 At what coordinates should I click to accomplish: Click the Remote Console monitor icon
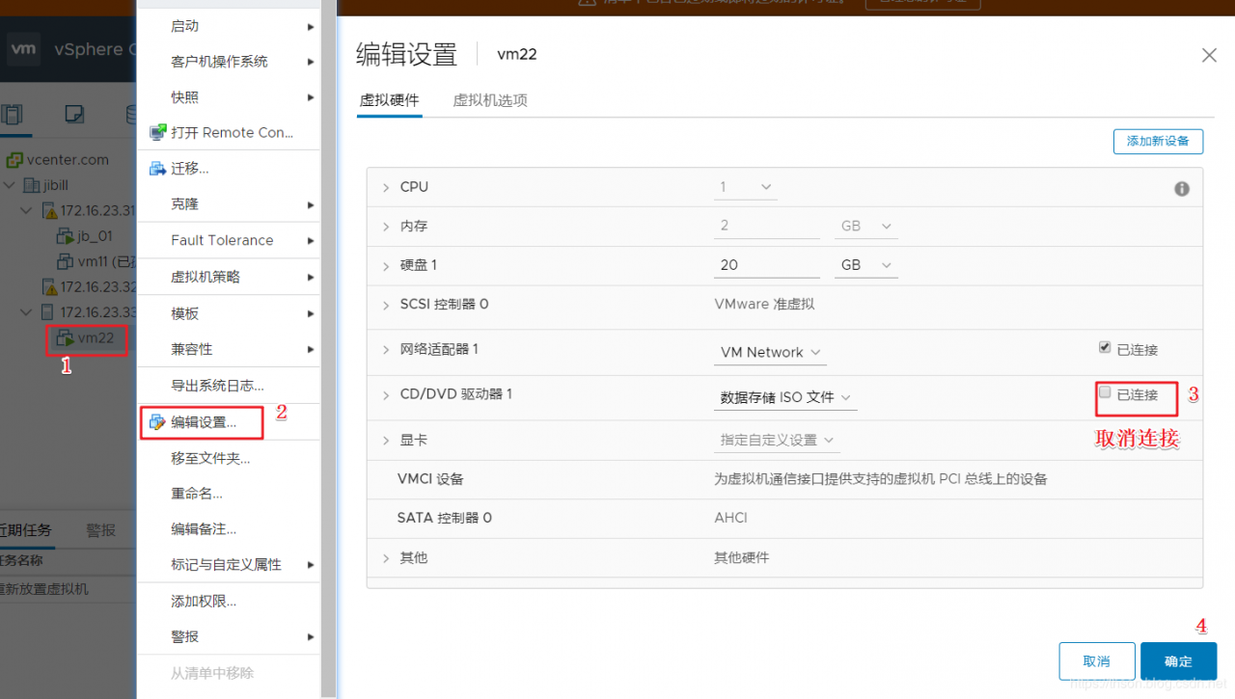tap(157, 132)
